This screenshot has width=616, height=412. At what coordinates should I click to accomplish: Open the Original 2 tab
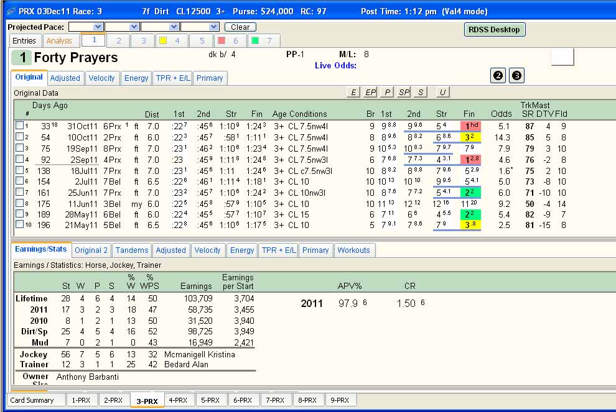point(91,250)
